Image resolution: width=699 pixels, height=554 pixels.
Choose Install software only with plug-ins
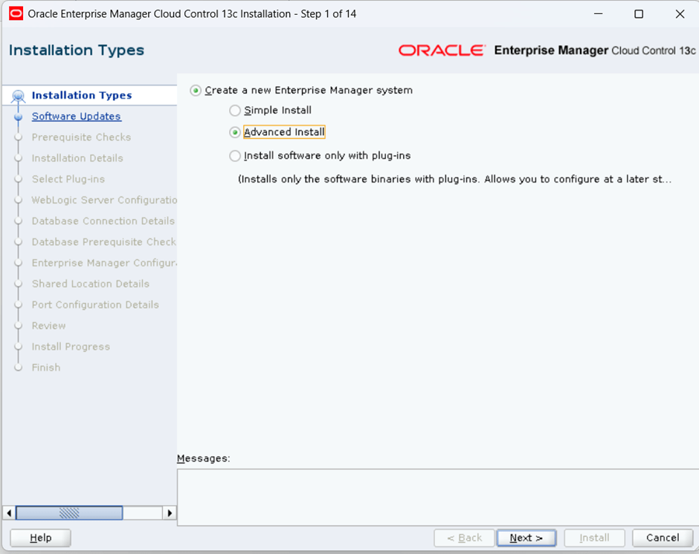click(235, 156)
